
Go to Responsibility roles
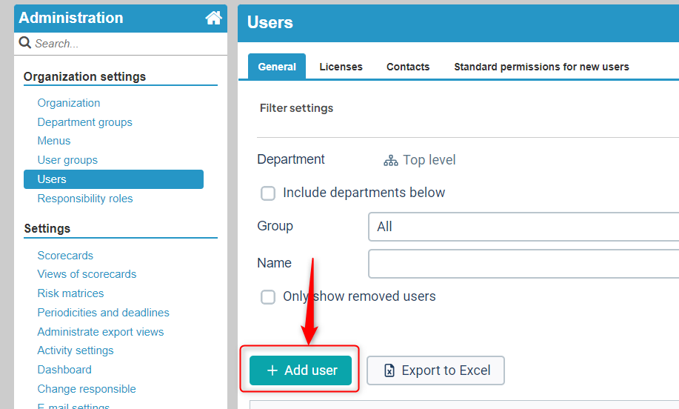[x=85, y=199]
